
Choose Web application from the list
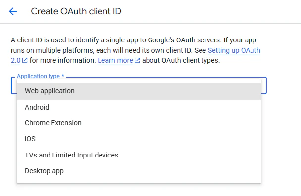pos(139,91)
